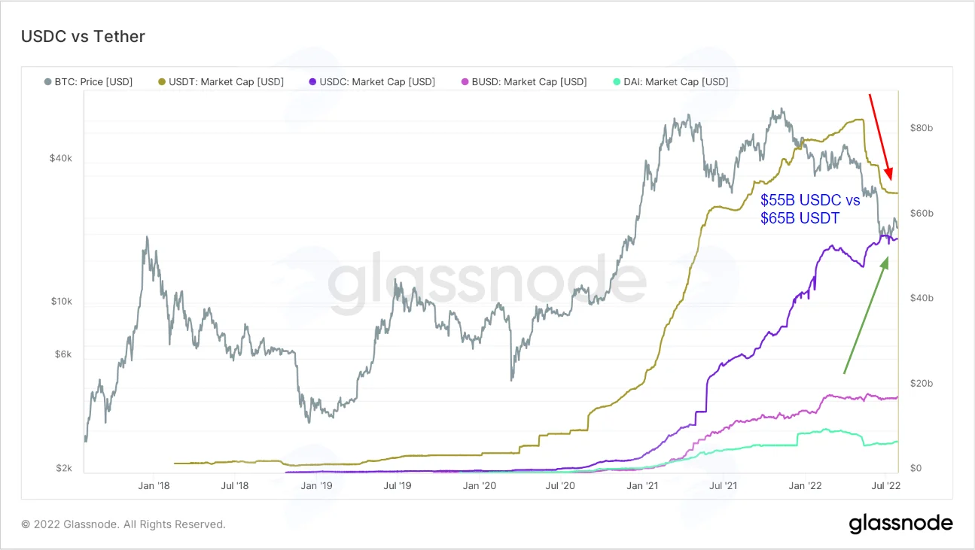Image resolution: width=975 pixels, height=550 pixels.
Task: Click the purple USDC Market Cap legend dot
Action: [x=312, y=81]
